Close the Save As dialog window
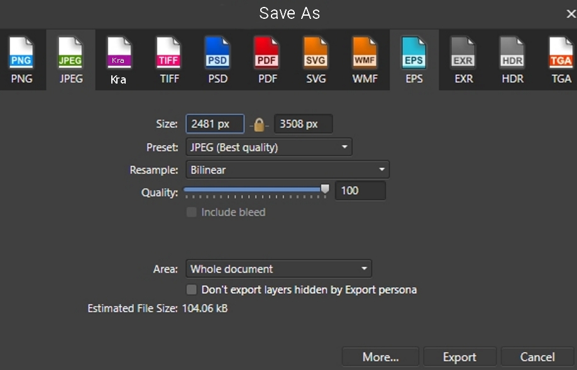The image size is (577, 370). [x=571, y=14]
